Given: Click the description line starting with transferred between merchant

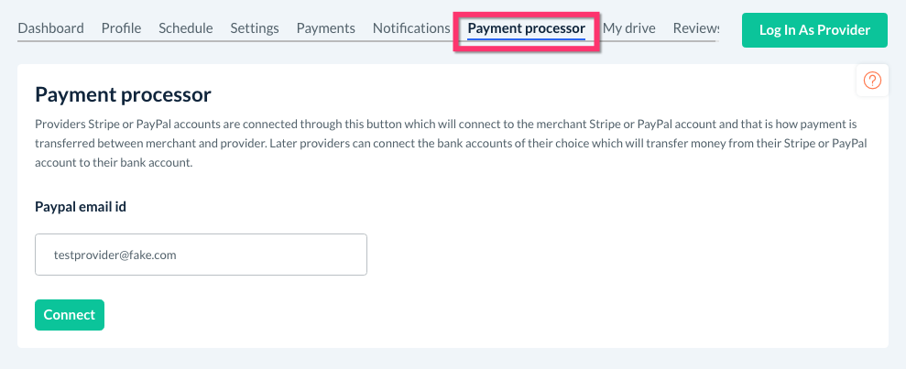Looking at the screenshot, I should coord(453,144).
